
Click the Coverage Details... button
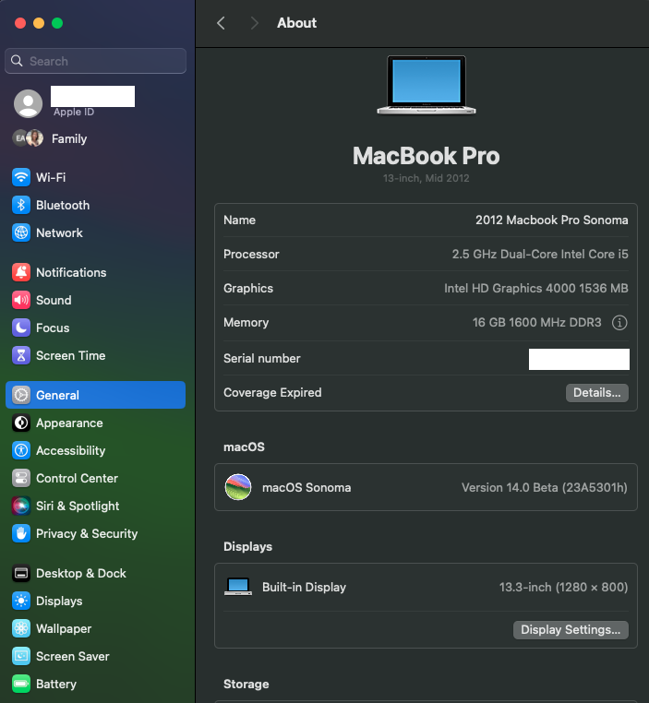point(597,393)
